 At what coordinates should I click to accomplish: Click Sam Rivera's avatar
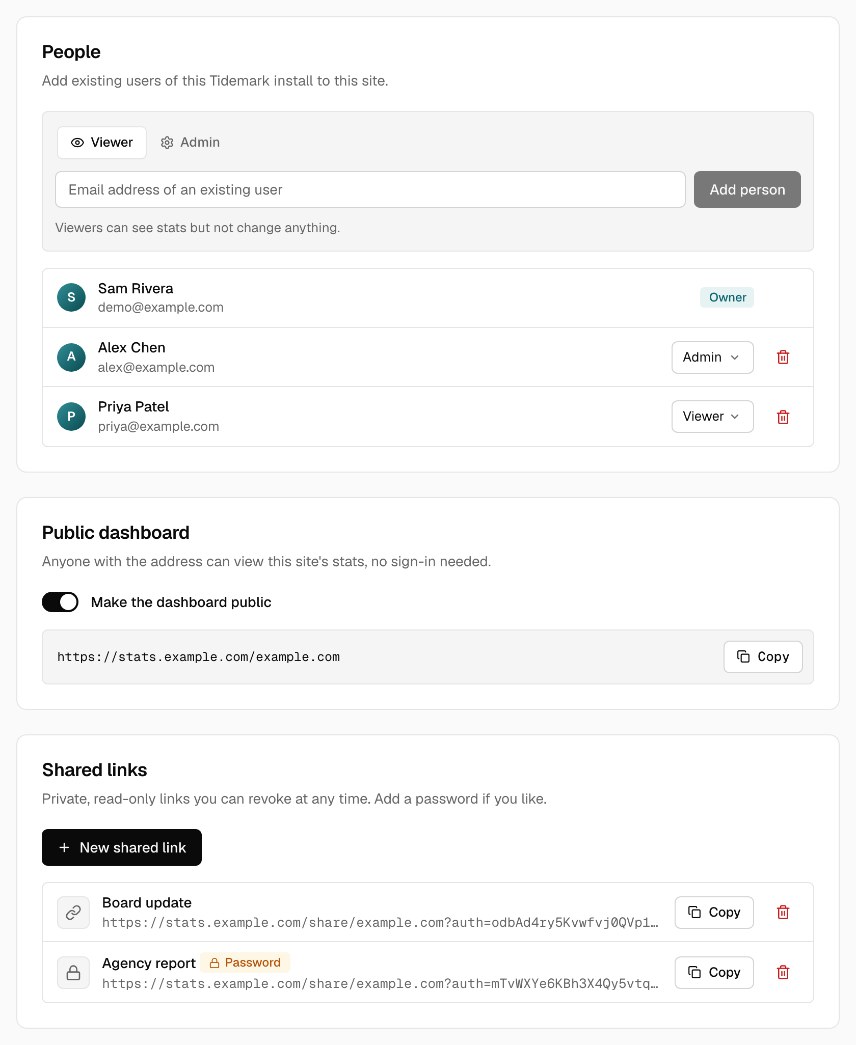(71, 297)
